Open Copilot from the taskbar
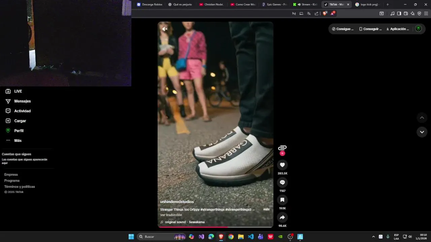This screenshot has height=242, width=431. [x=191, y=237]
